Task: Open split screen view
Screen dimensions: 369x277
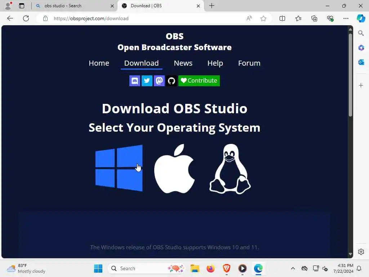Action: coord(282,18)
